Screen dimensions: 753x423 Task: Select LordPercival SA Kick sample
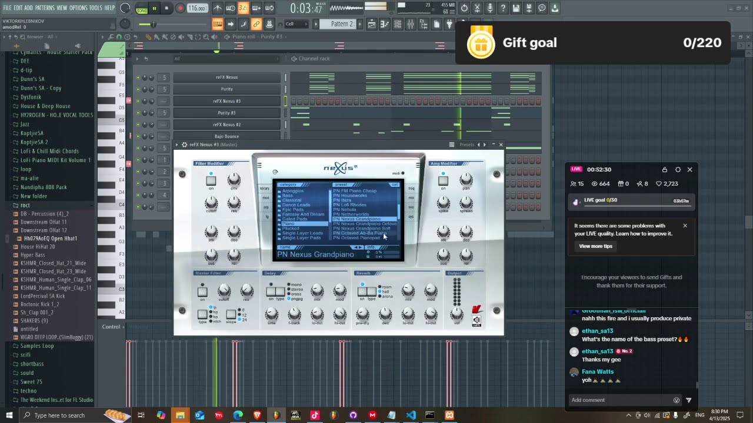[42, 296]
